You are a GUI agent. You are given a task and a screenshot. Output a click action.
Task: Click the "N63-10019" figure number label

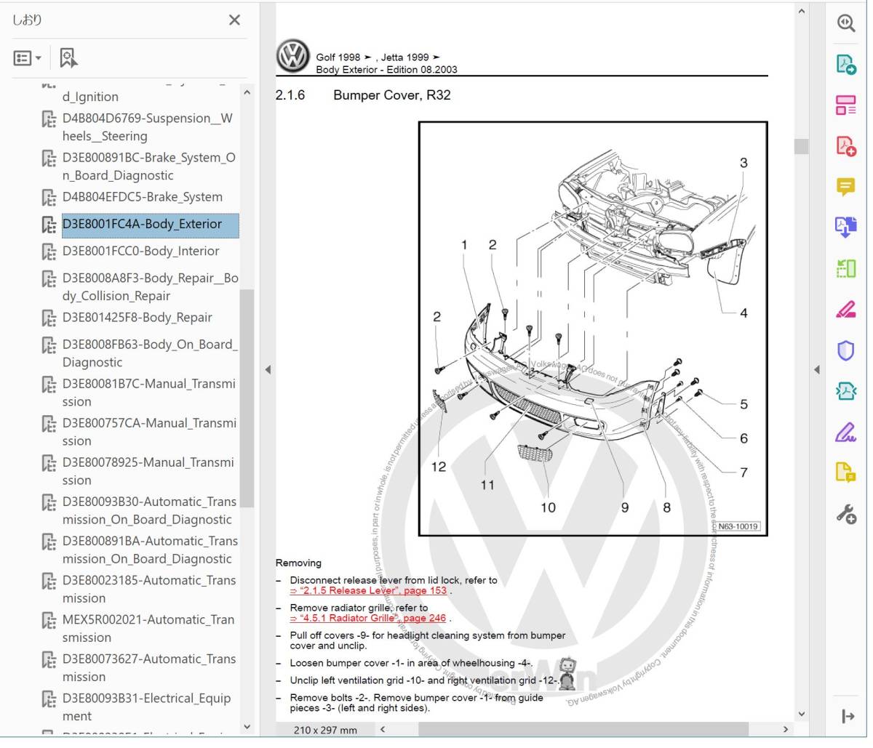(738, 526)
